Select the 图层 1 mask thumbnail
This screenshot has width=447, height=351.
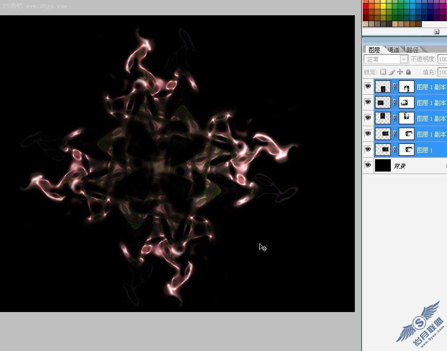click(406, 149)
